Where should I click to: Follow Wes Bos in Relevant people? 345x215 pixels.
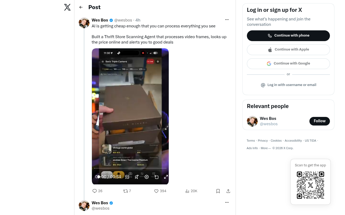[320, 121]
